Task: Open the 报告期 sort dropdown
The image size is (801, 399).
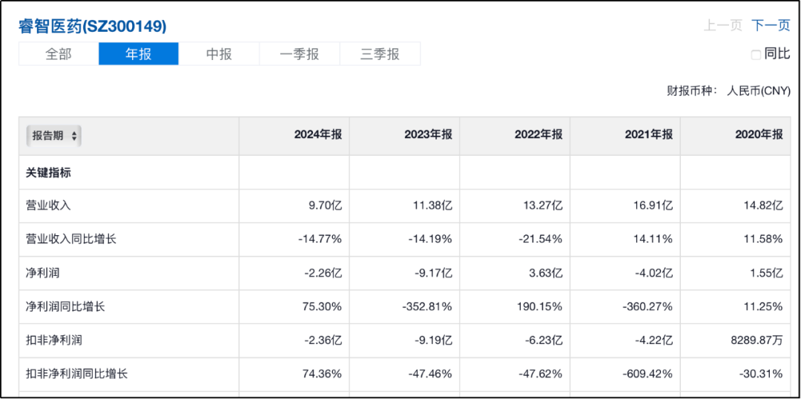Action: pyautogui.click(x=54, y=136)
